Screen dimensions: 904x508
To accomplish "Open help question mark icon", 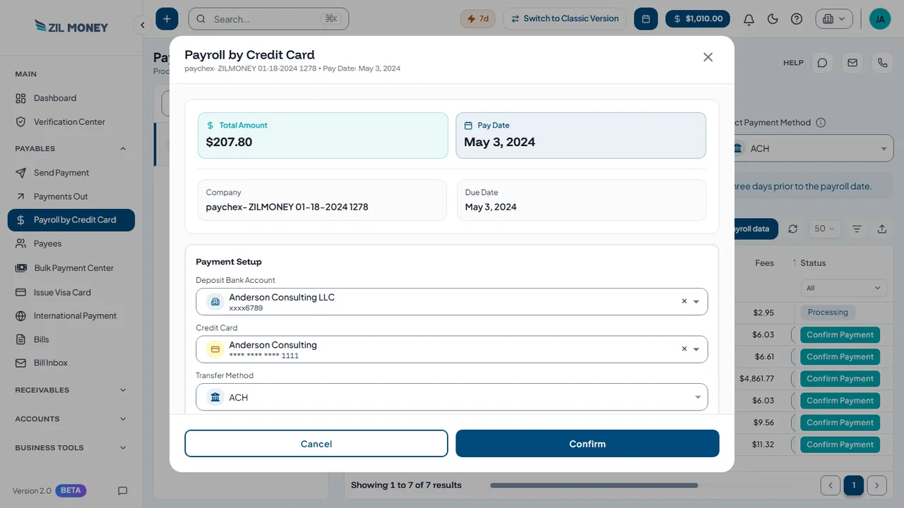I will point(797,19).
